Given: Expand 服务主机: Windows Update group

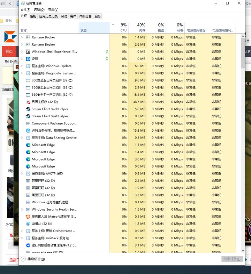Looking at the screenshot, I should [x=22, y=66].
